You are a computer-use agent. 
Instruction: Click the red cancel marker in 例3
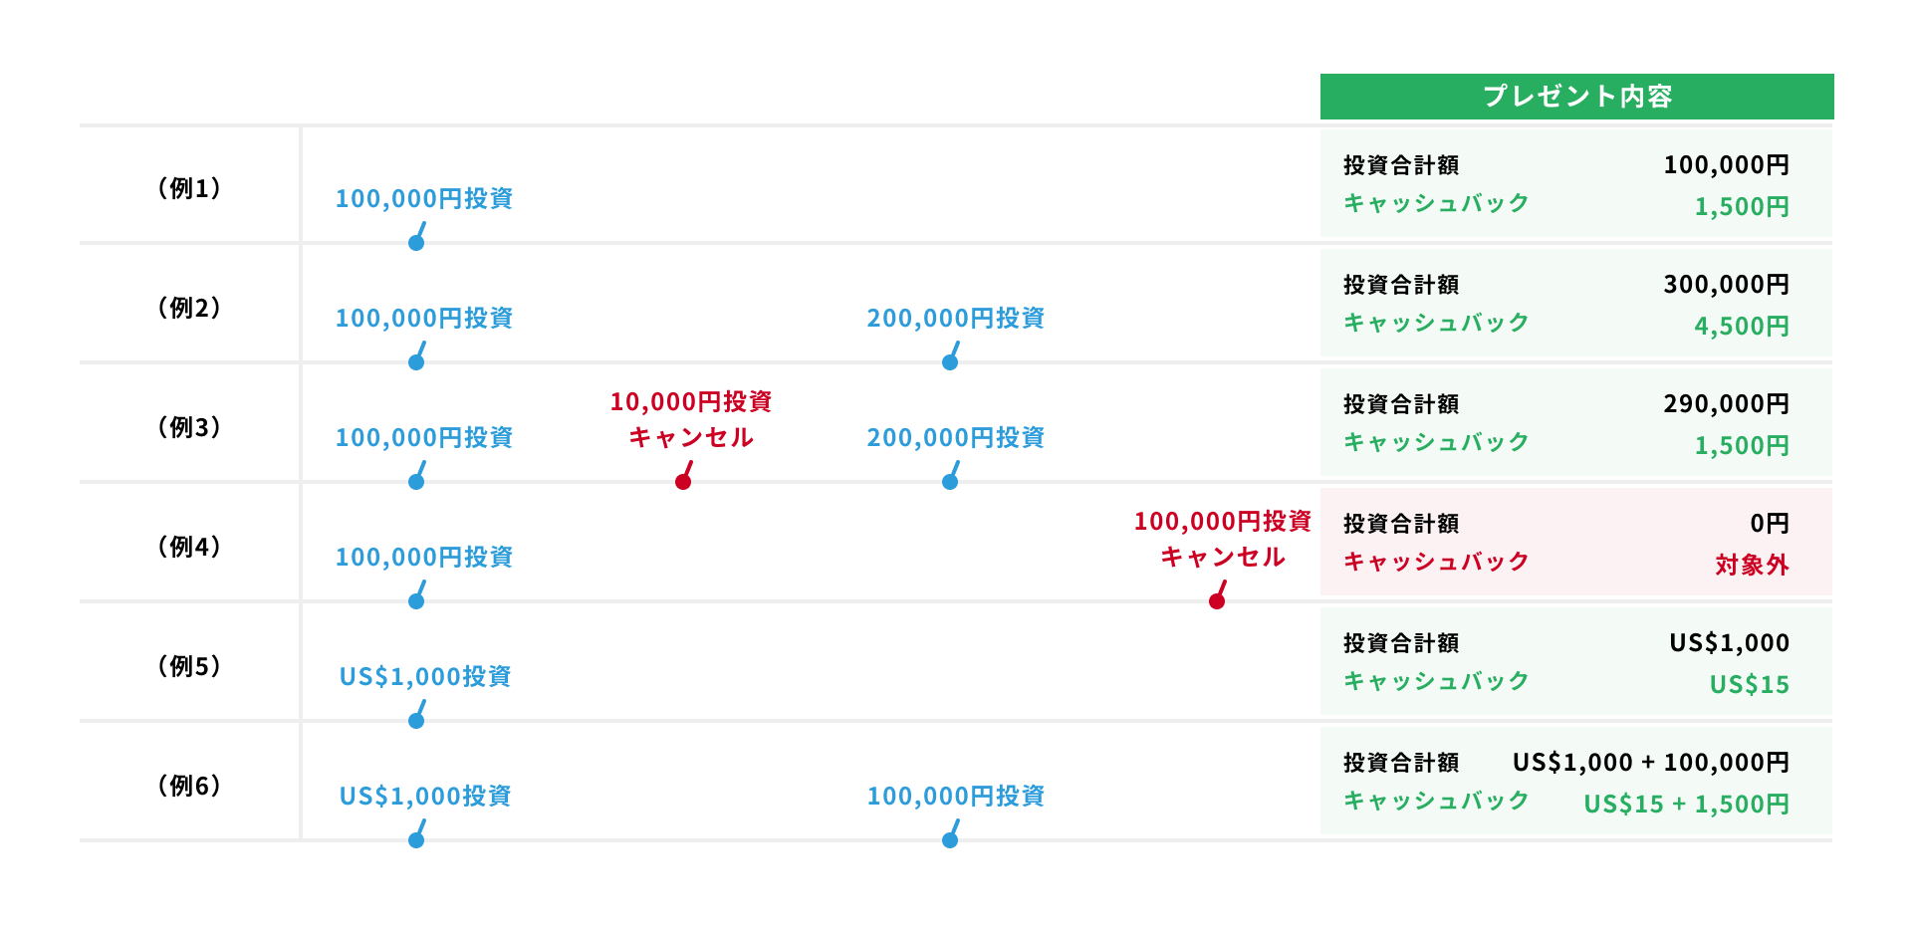[683, 481]
